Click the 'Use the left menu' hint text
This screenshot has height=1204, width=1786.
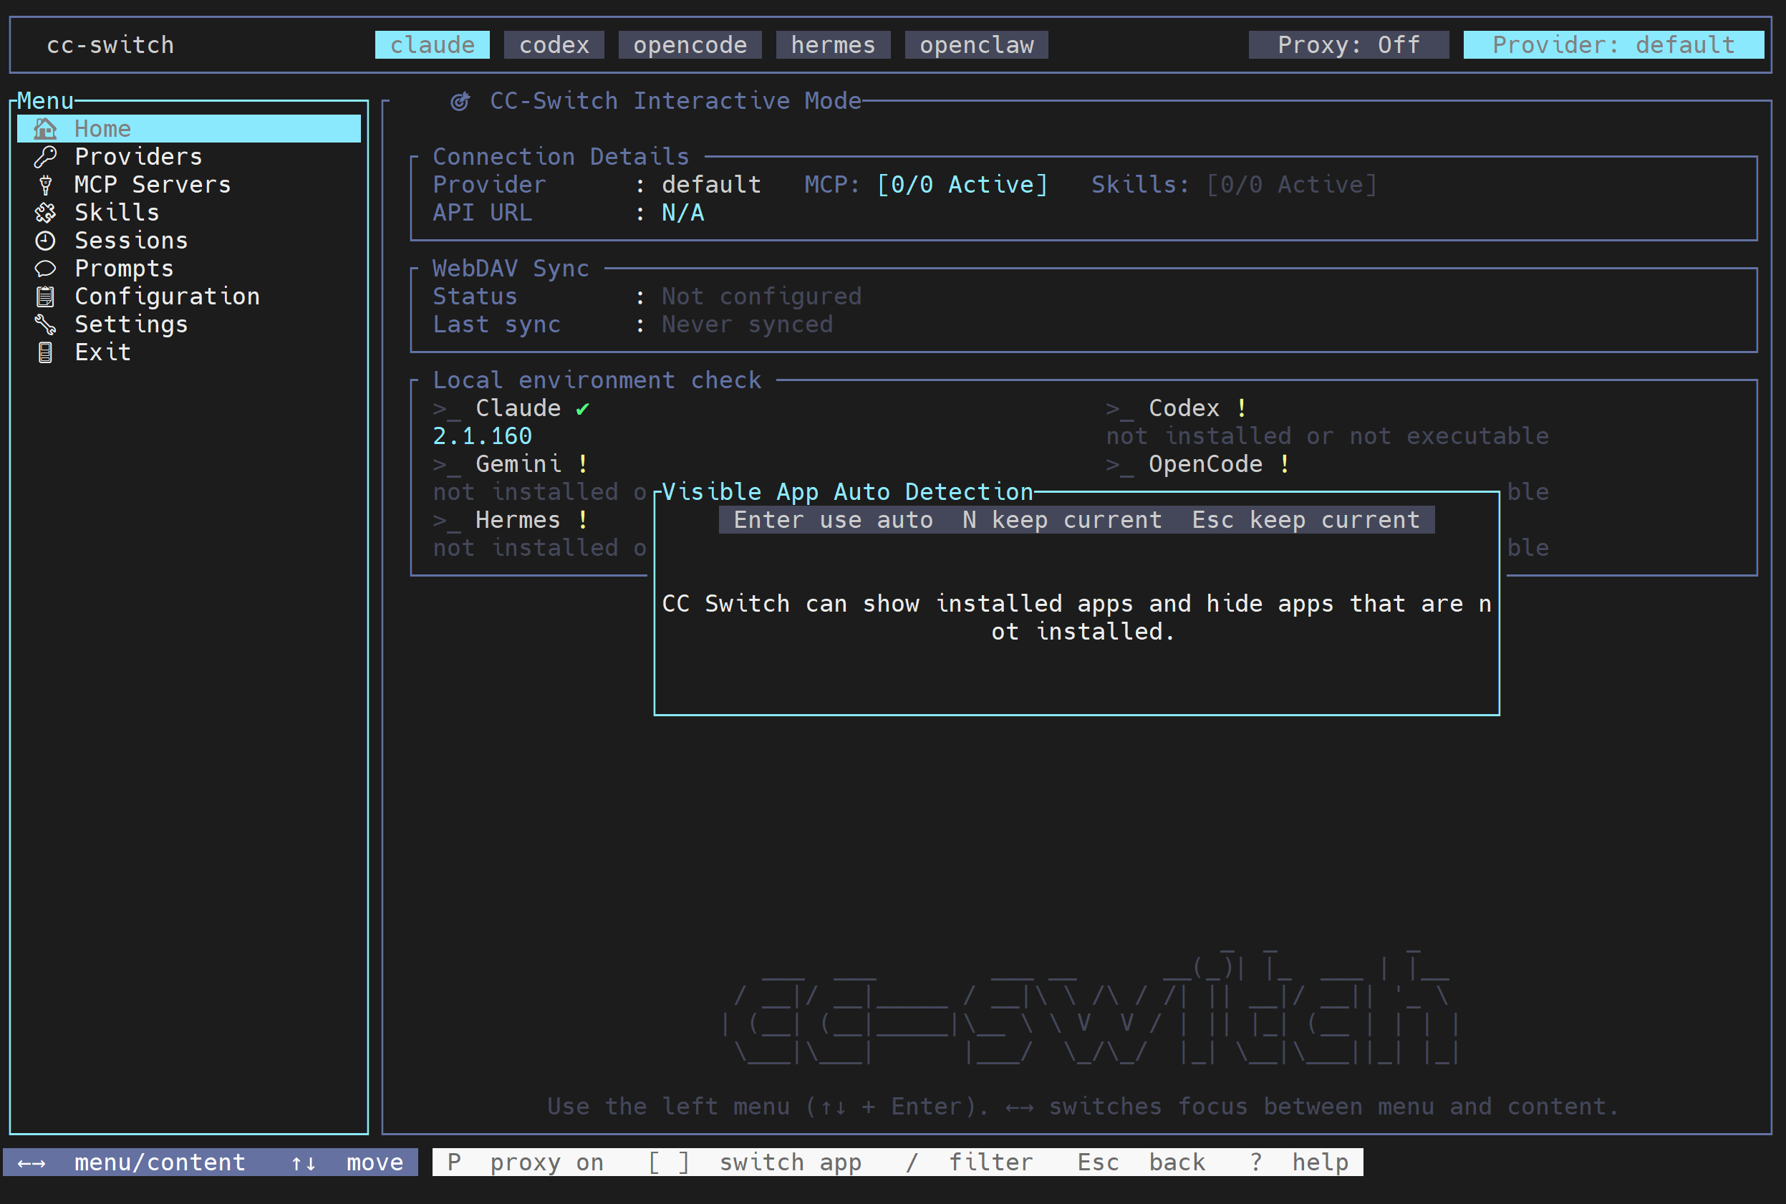(1083, 1107)
